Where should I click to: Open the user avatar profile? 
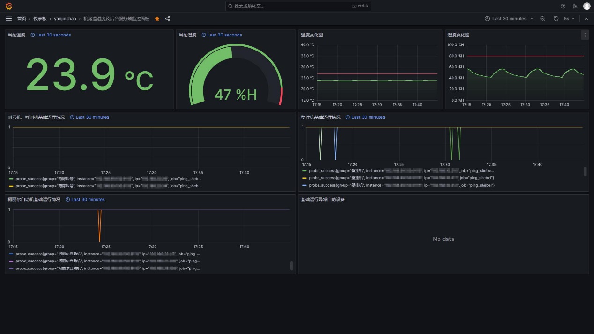click(587, 6)
